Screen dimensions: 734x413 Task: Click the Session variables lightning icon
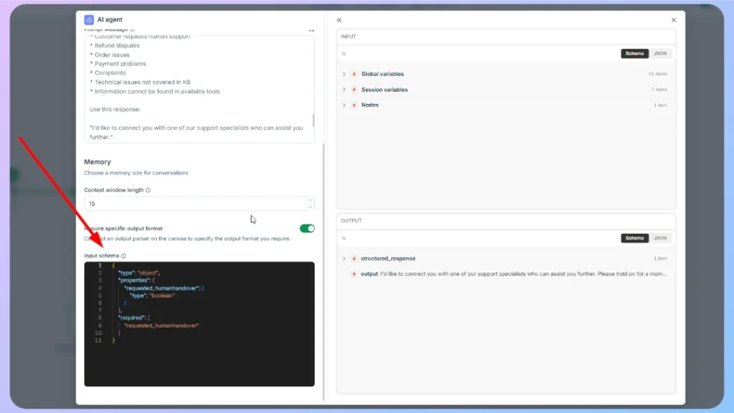point(354,90)
